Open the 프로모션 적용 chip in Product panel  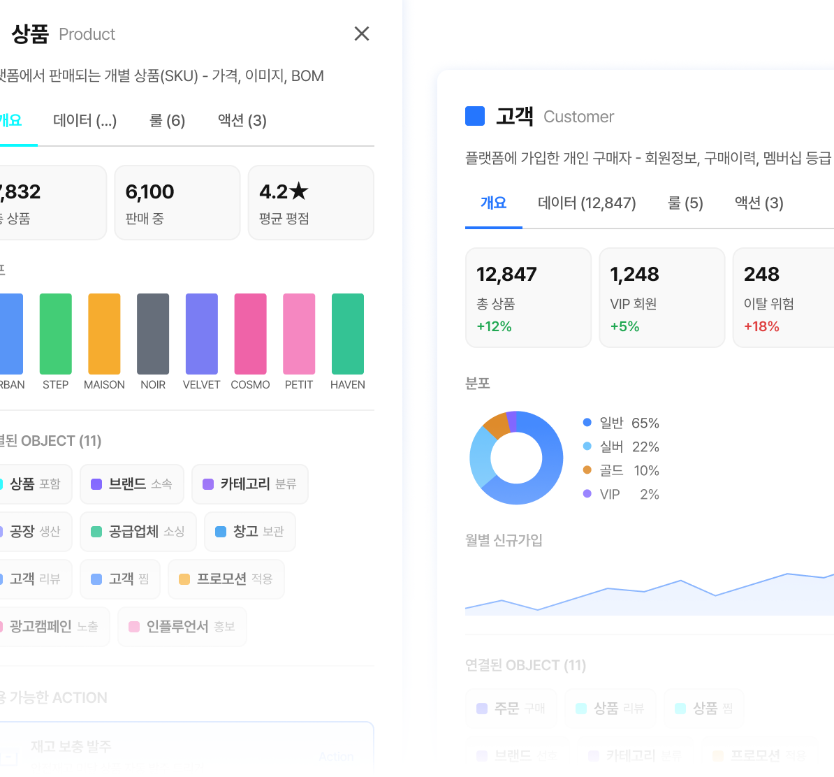[226, 579]
